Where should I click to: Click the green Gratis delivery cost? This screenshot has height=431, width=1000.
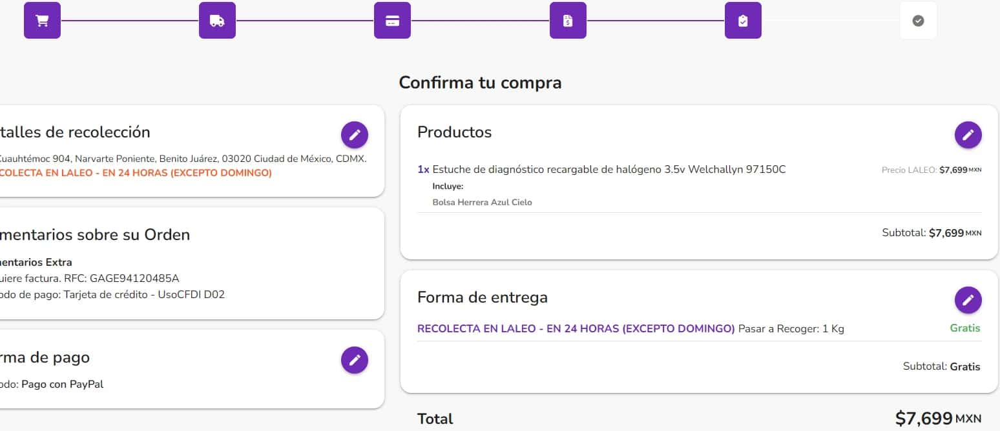(x=965, y=328)
